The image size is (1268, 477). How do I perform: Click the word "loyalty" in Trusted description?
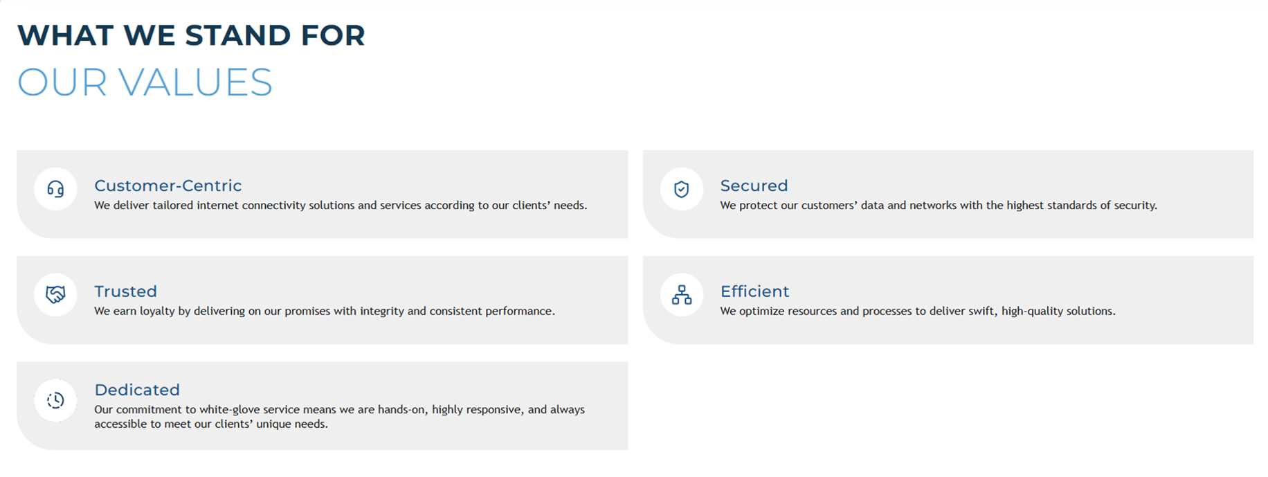click(x=157, y=312)
